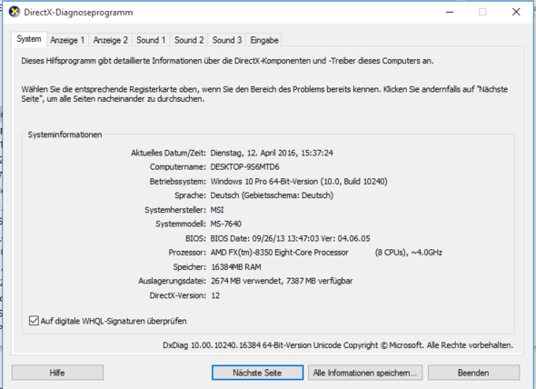Minimize the DirectX-Diagnoseprogramm window

point(450,12)
